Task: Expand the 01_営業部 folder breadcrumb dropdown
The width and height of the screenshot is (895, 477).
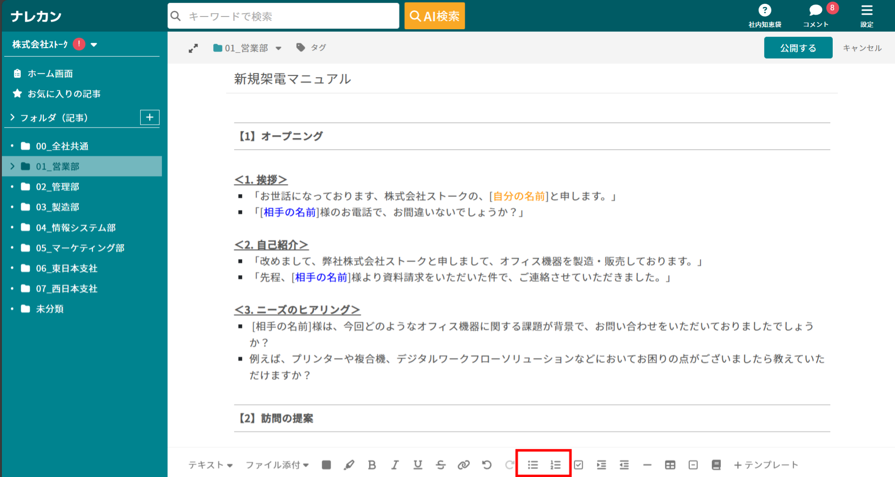Action: (279, 48)
